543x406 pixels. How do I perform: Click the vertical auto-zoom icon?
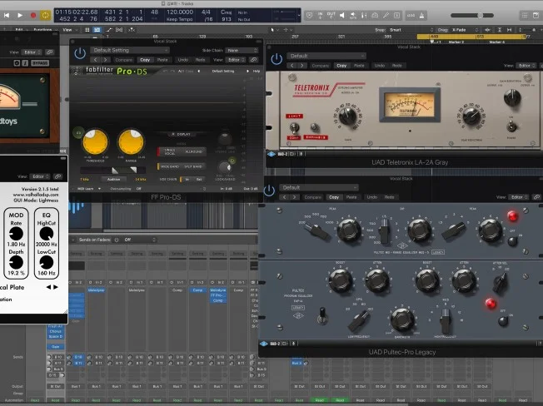pos(500,30)
